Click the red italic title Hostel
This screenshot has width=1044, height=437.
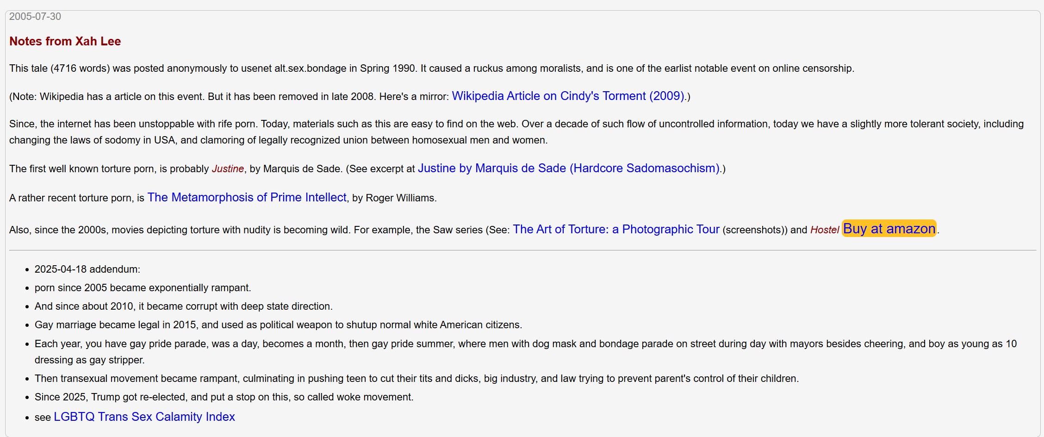825,230
